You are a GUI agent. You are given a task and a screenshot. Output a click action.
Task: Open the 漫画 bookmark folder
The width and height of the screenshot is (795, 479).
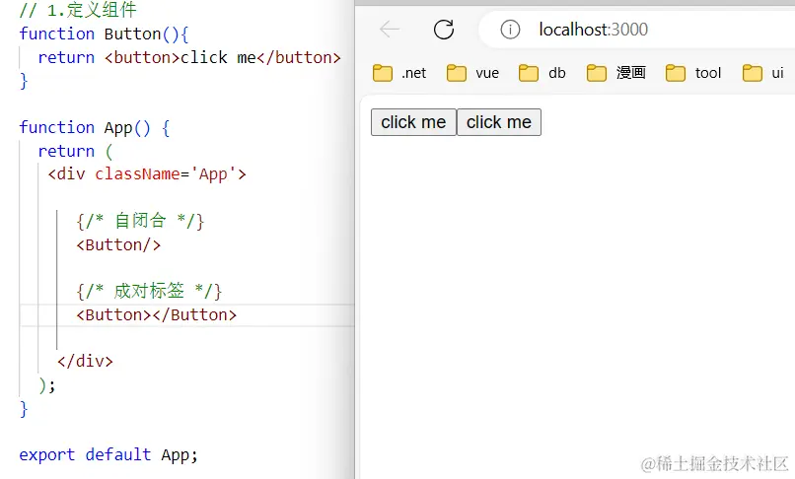(616, 73)
